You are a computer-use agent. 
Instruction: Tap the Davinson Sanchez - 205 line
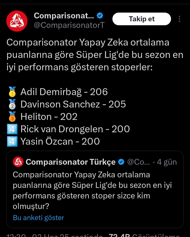pyautogui.click(x=73, y=104)
